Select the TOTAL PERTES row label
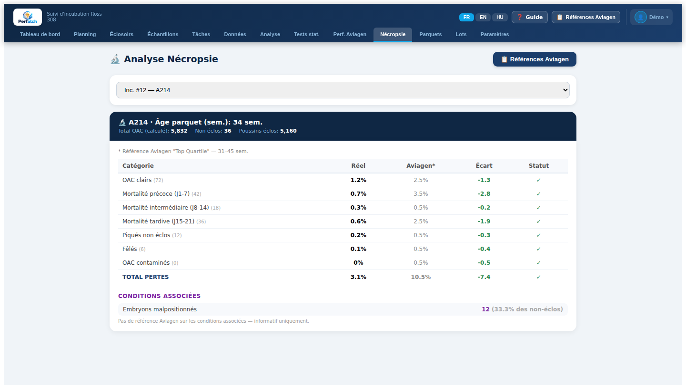The width and height of the screenshot is (686, 385). tap(145, 277)
